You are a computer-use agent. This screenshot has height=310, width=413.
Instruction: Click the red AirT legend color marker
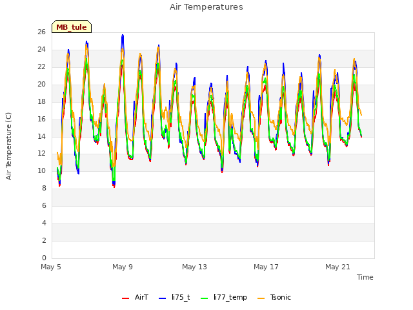pos(125,298)
